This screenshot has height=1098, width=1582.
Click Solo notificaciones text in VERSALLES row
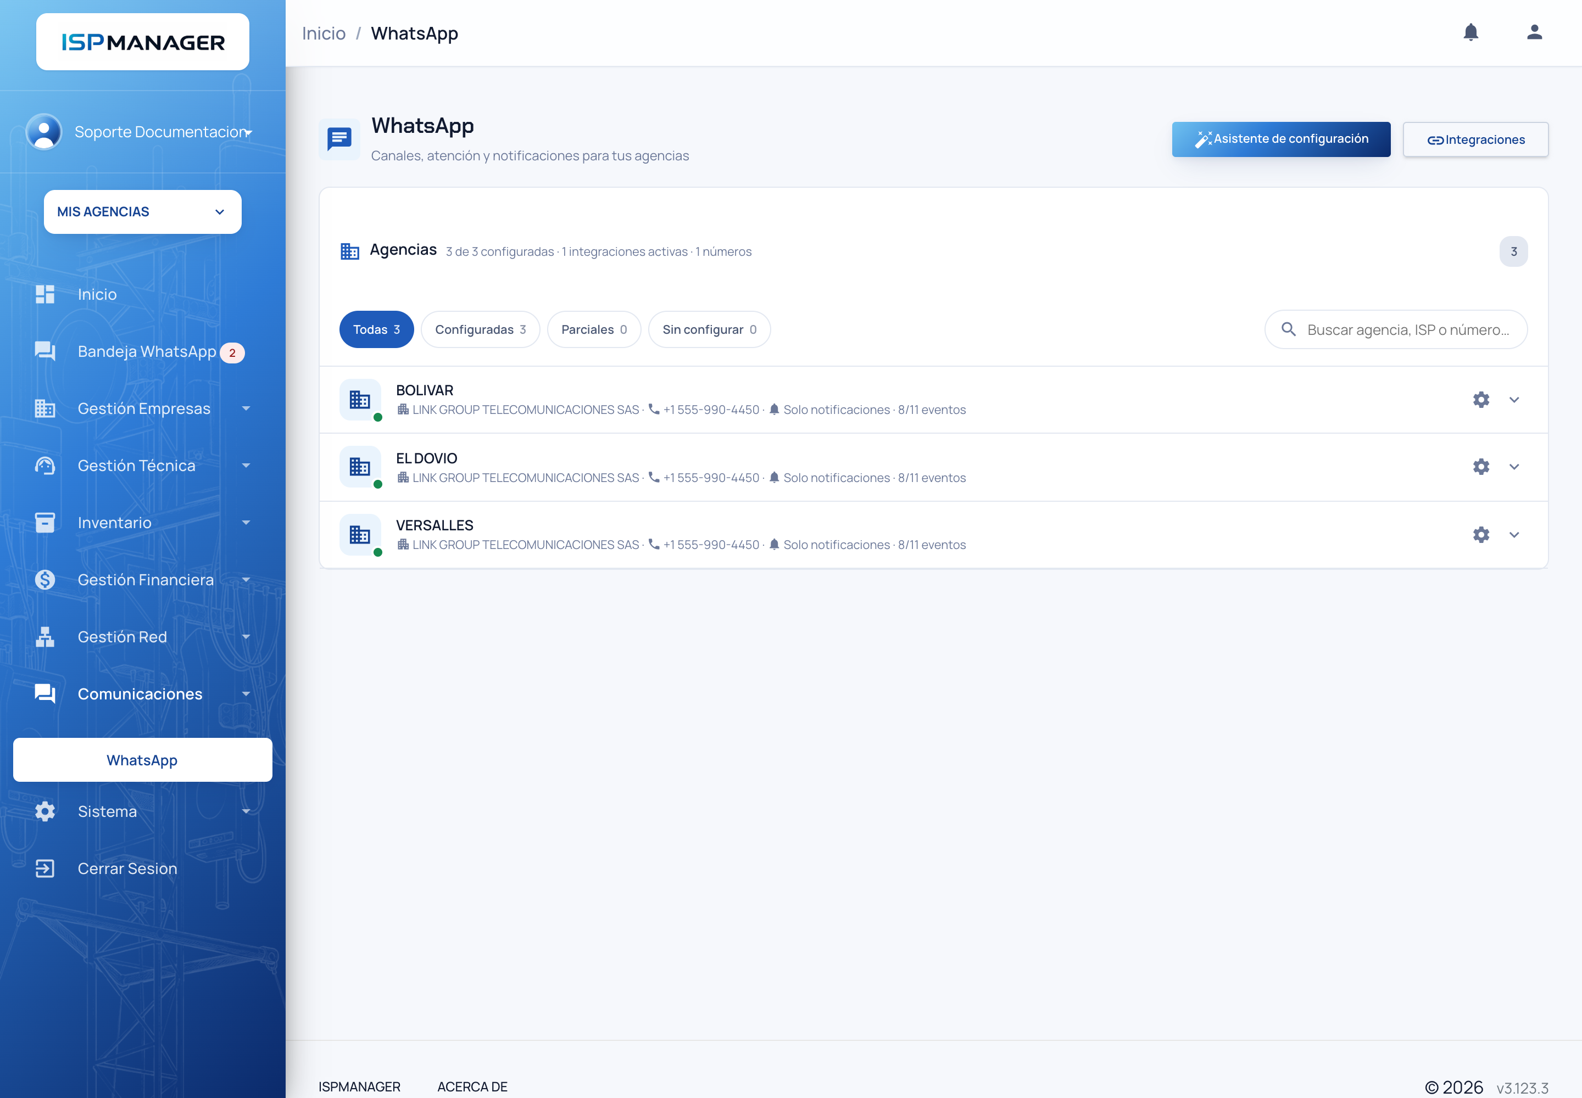coord(837,545)
